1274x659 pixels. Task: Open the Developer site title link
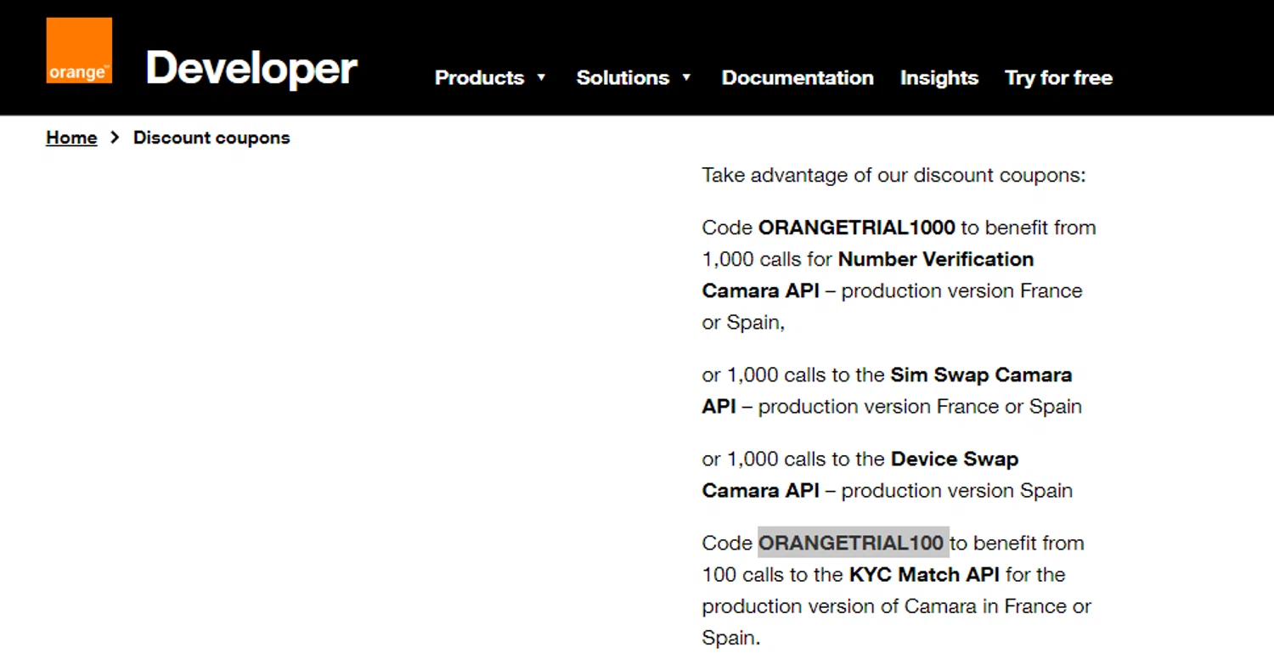tap(251, 68)
